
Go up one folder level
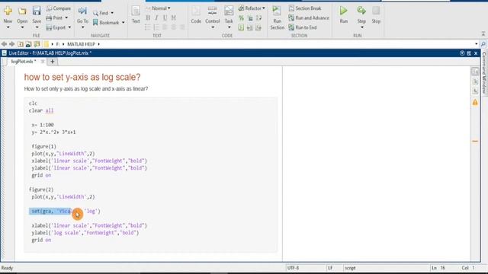tap(21, 44)
